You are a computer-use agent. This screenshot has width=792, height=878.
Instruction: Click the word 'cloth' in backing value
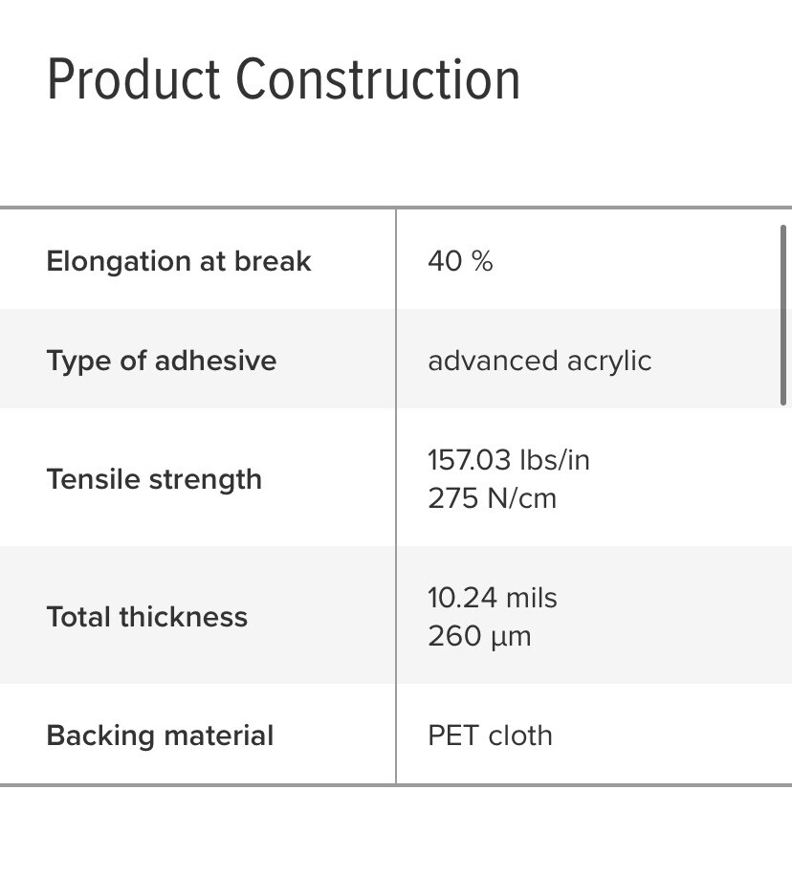point(520,735)
